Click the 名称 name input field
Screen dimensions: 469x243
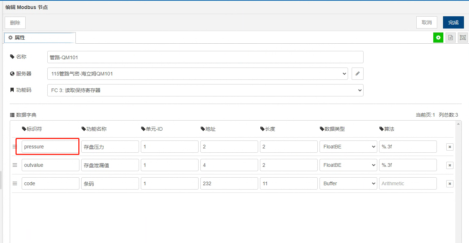205,57
